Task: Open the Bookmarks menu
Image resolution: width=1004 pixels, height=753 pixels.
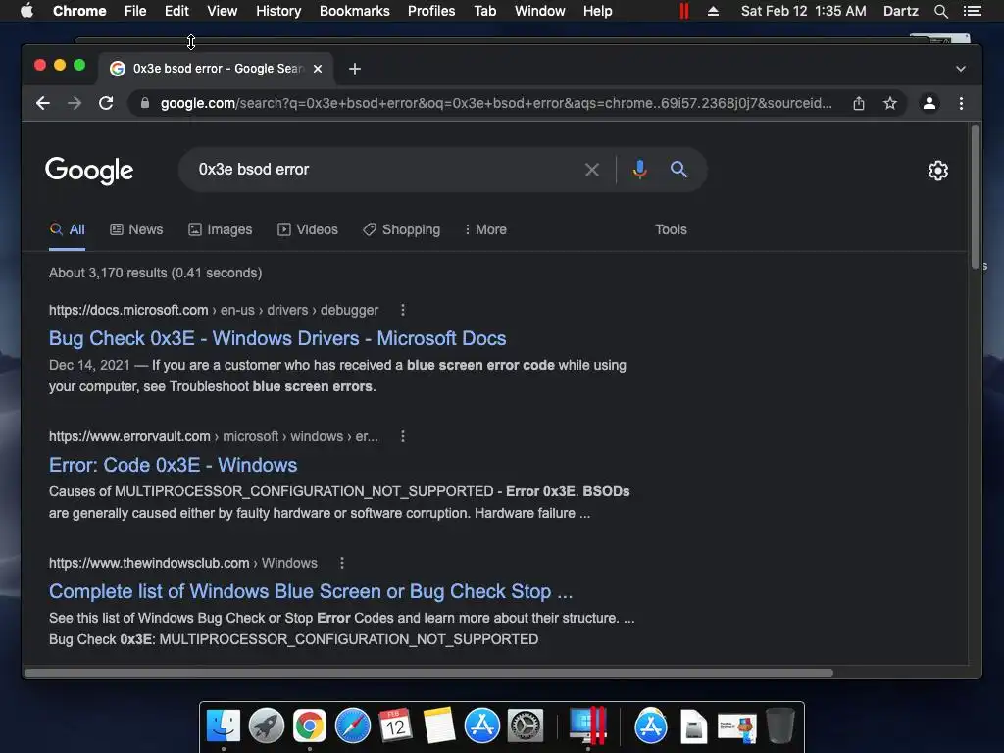Action: 355,11
